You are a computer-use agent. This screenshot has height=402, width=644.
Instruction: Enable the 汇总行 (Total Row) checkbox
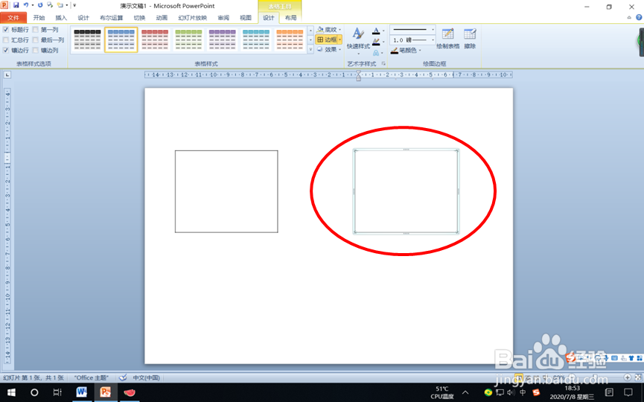[6, 40]
